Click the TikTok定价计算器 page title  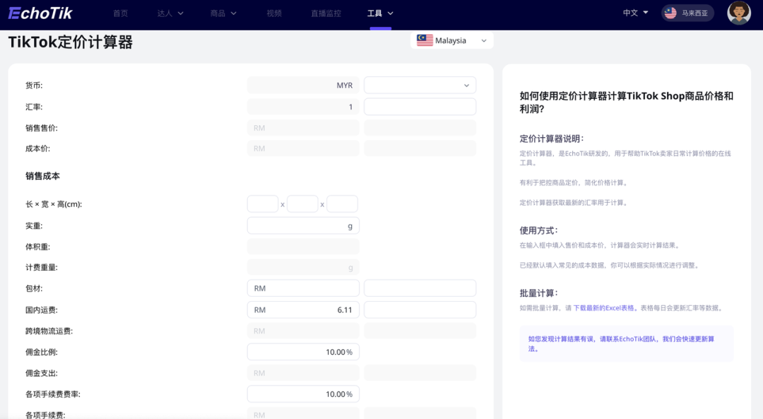[71, 42]
